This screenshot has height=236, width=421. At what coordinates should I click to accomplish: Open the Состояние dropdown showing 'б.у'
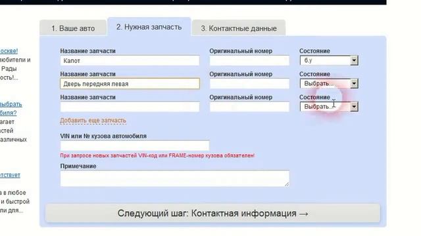329,60
